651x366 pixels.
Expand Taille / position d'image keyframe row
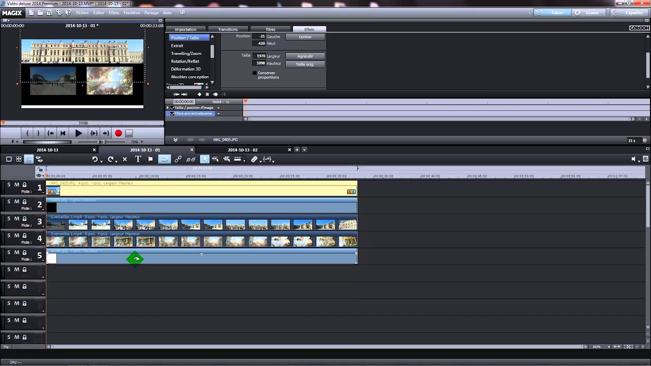168,108
